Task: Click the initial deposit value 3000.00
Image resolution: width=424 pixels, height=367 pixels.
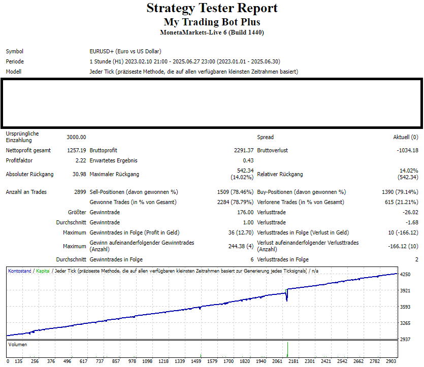Action: [x=76, y=137]
